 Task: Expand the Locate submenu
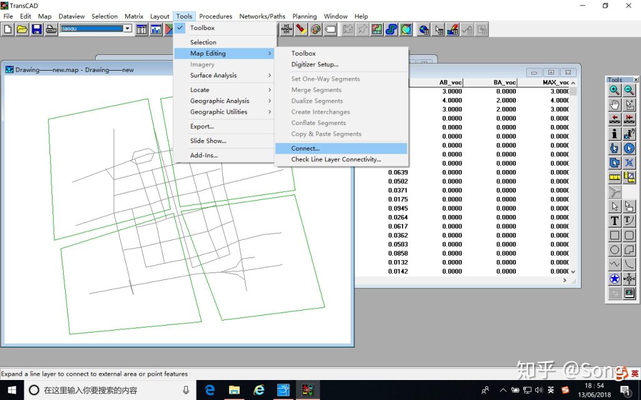pyautogui.click(x=224, y=90)
